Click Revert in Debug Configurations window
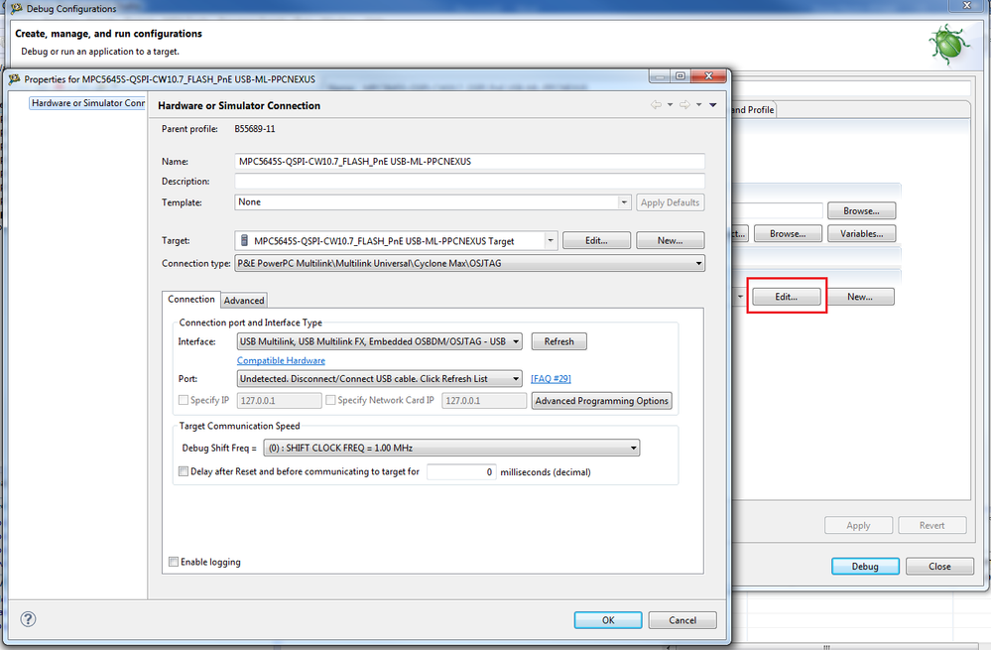The width and height of the screenshot is (991, 650). pyautogui.click(x=932, y=525)
